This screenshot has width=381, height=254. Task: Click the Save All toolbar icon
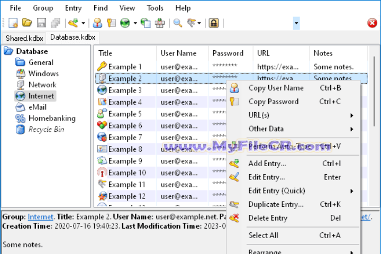(x=56, y=23)
